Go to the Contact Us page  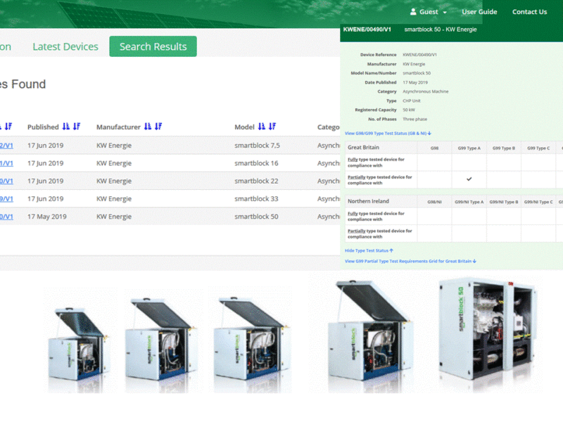pyautogui.click(x=529, y=12)
